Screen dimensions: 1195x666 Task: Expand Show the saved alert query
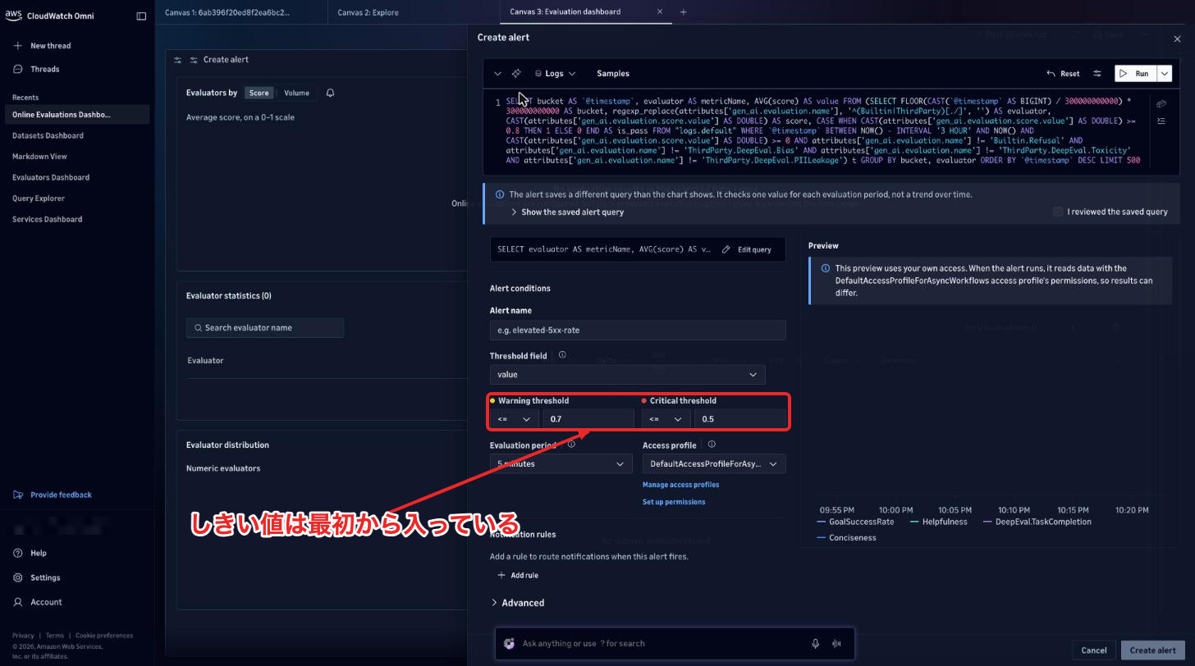point(567,212)
